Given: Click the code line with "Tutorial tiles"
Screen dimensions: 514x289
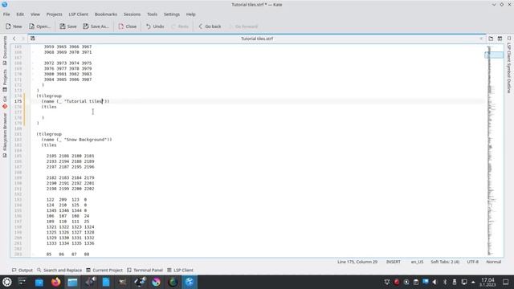Looking at the screenshot, I should pyautogui.click(x=75, y=101).
